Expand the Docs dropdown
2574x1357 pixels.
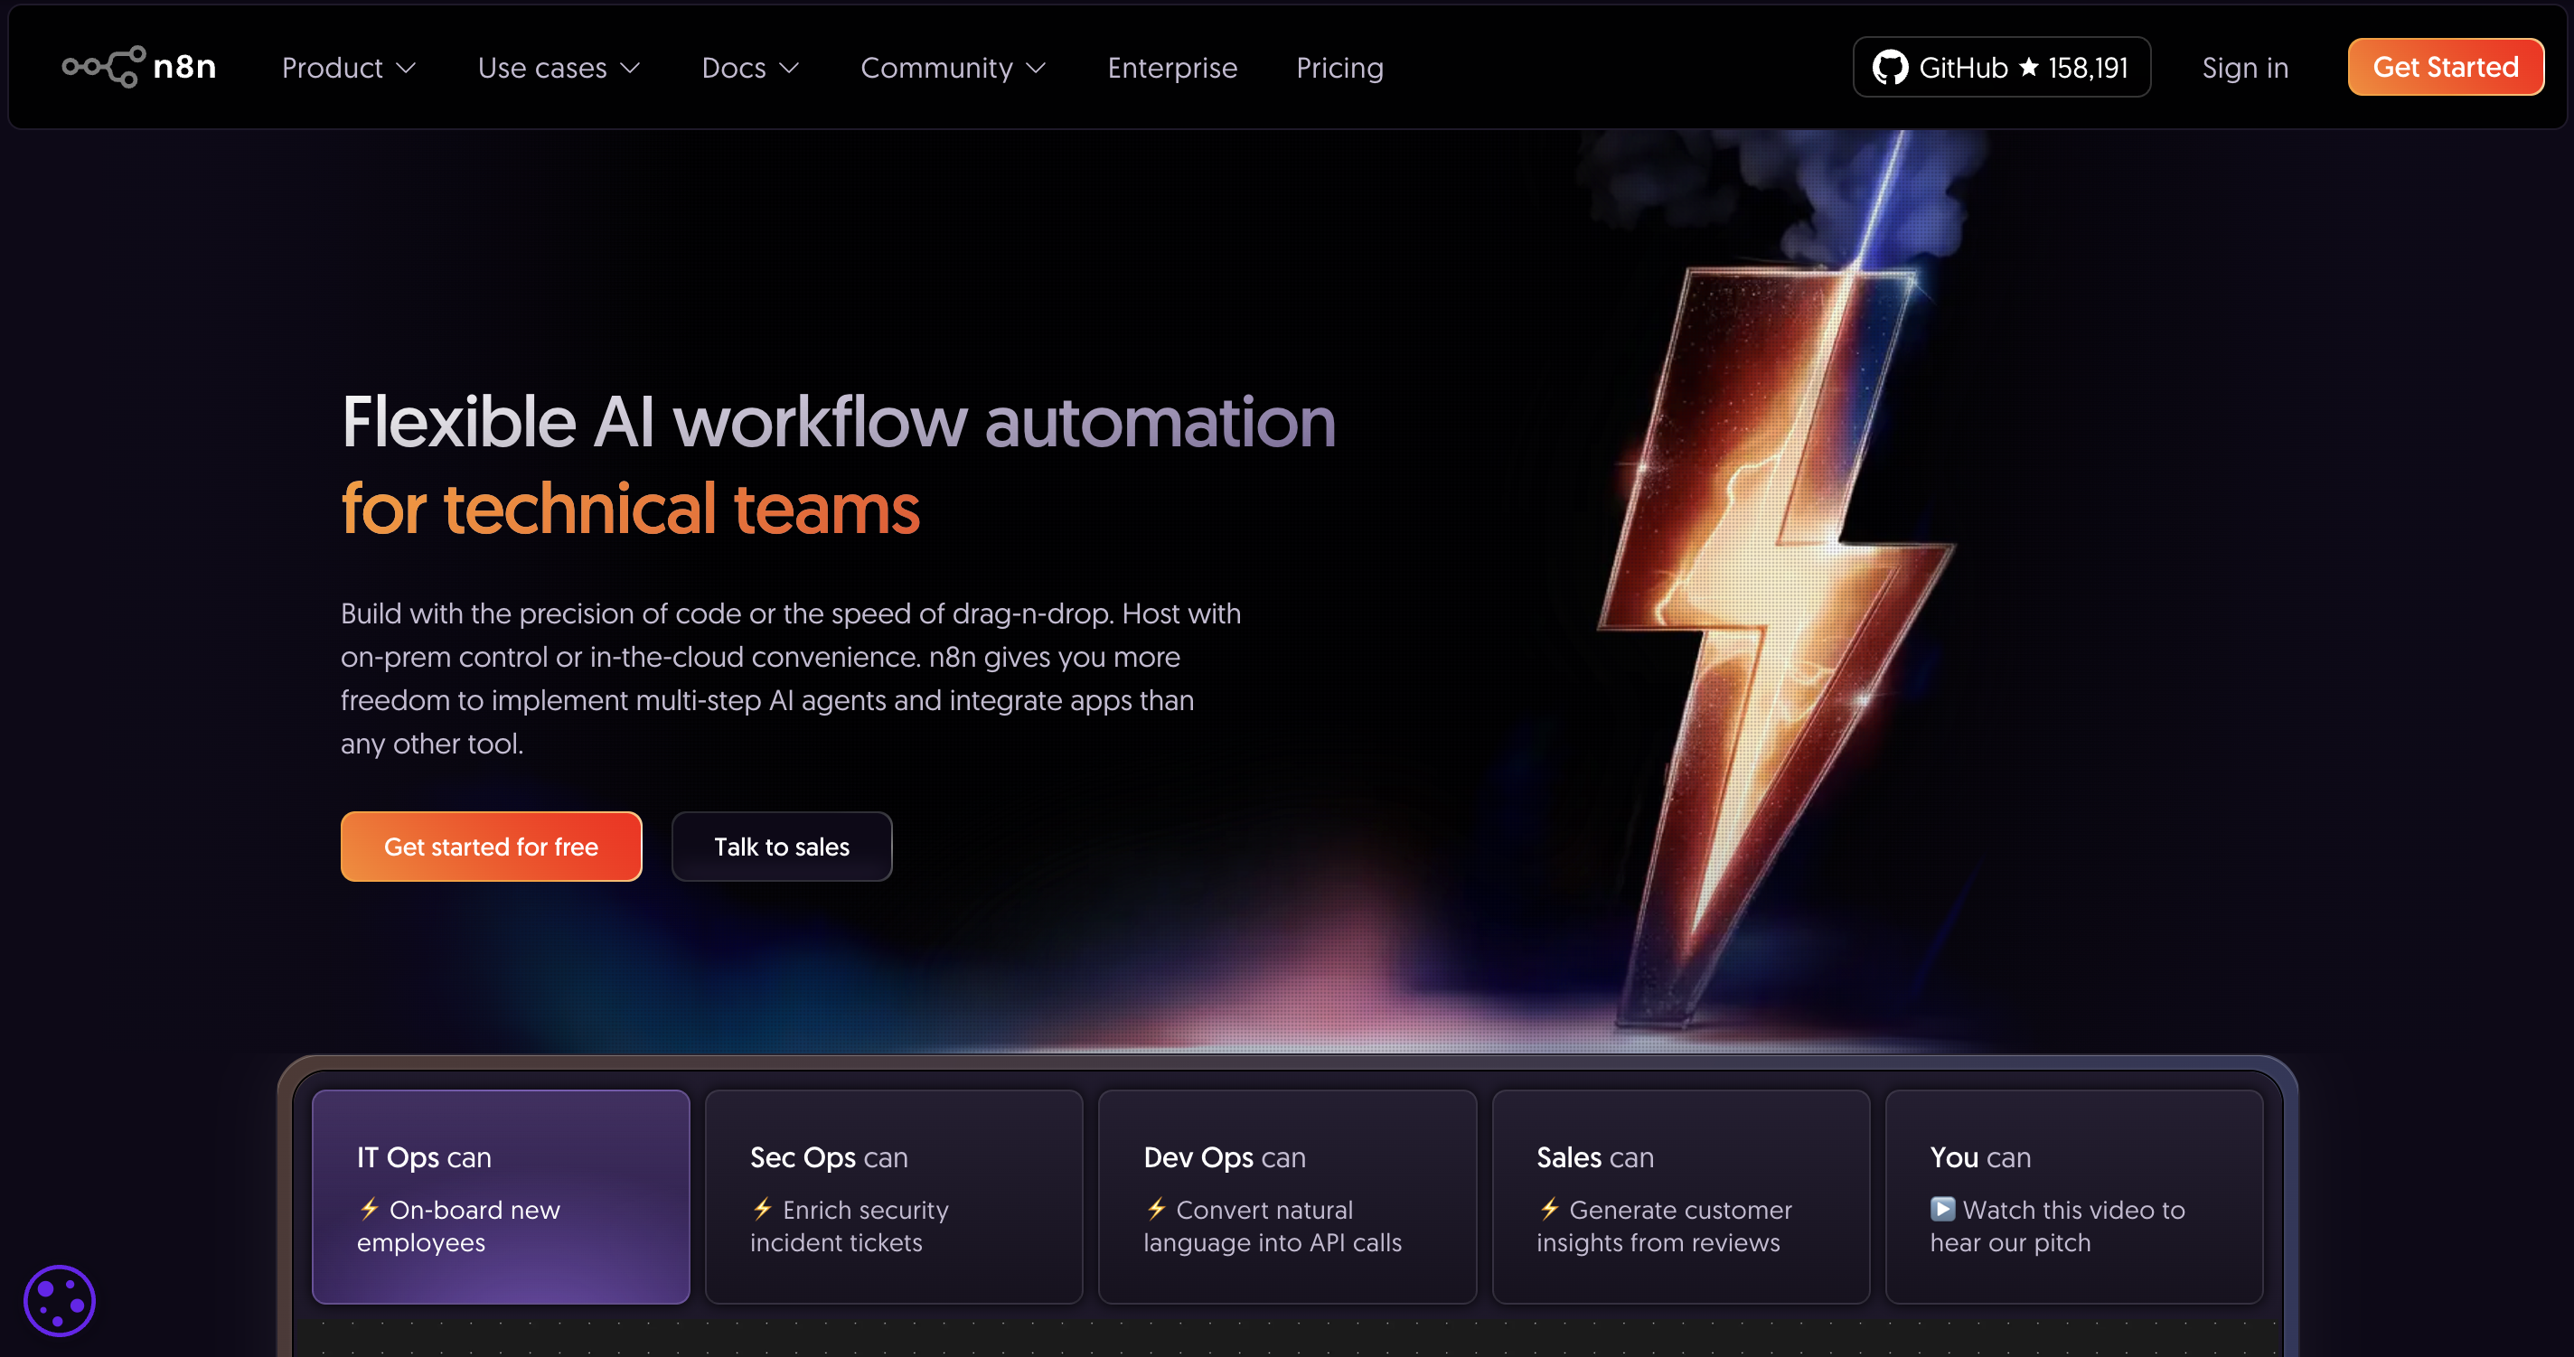[x=749, y=67]
